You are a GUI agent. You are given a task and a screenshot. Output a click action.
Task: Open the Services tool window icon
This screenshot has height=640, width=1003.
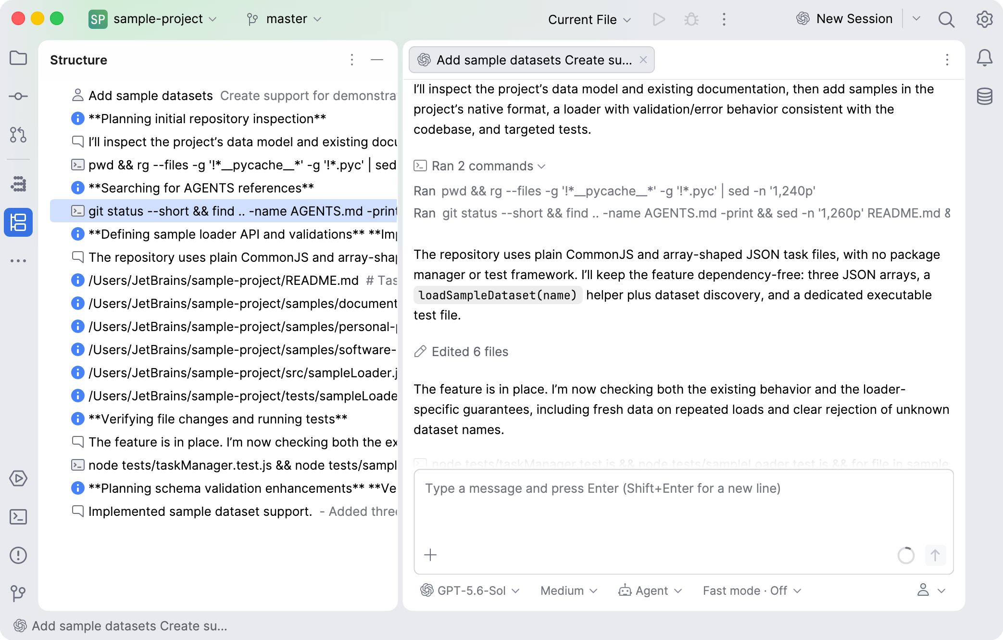click(x=18, y=478)
